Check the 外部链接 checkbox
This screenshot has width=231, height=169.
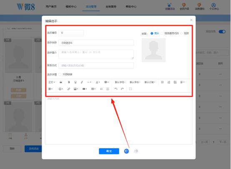[60, 74]
